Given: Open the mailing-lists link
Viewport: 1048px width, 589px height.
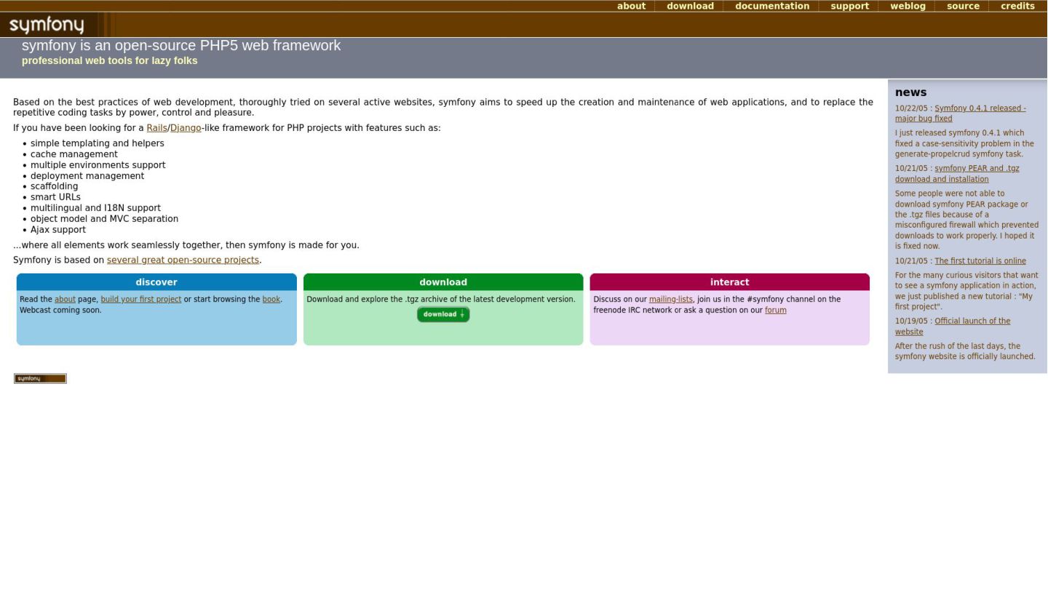Looking at the screenshot, I should tap(670, 300).
